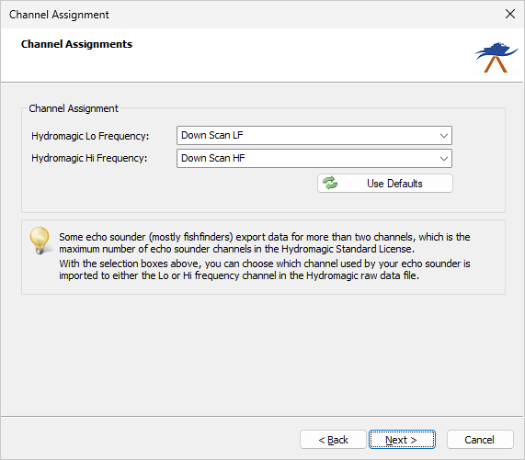The width and height of the screenshot is (525, 460).
Task: Click the white header banner area
Action: coord(262,55)
